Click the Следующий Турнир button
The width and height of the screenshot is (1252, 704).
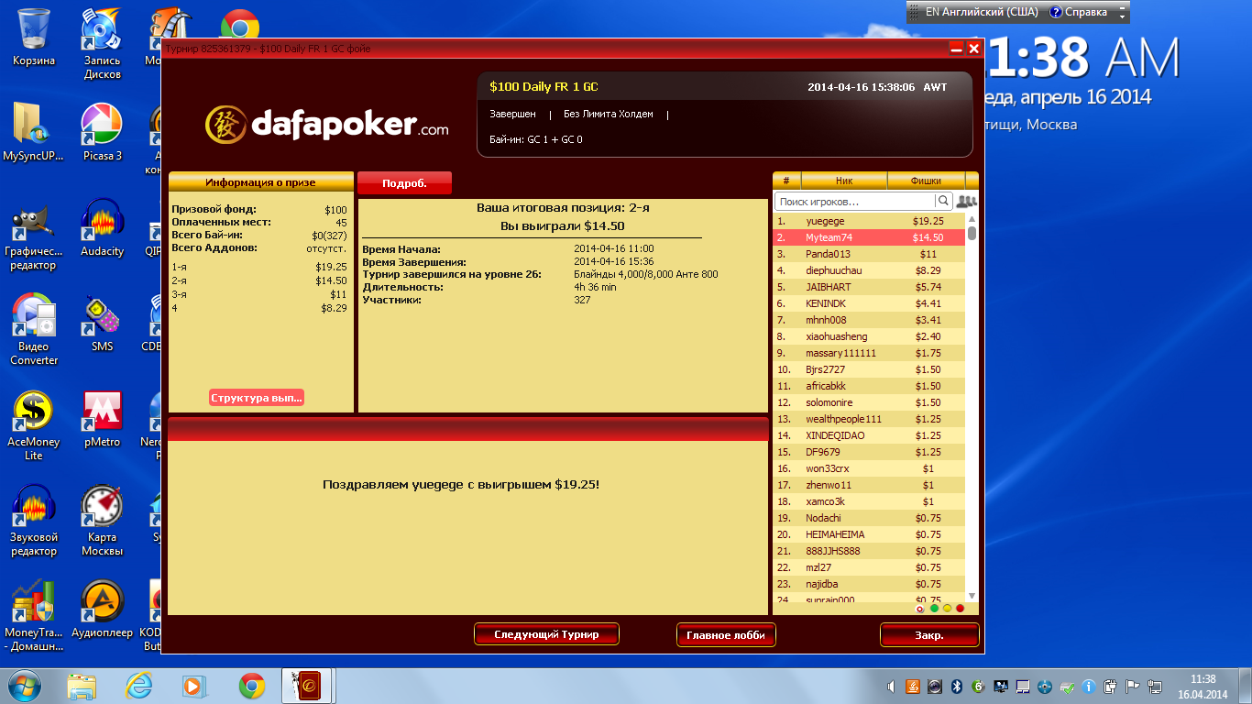coord(546,634)
